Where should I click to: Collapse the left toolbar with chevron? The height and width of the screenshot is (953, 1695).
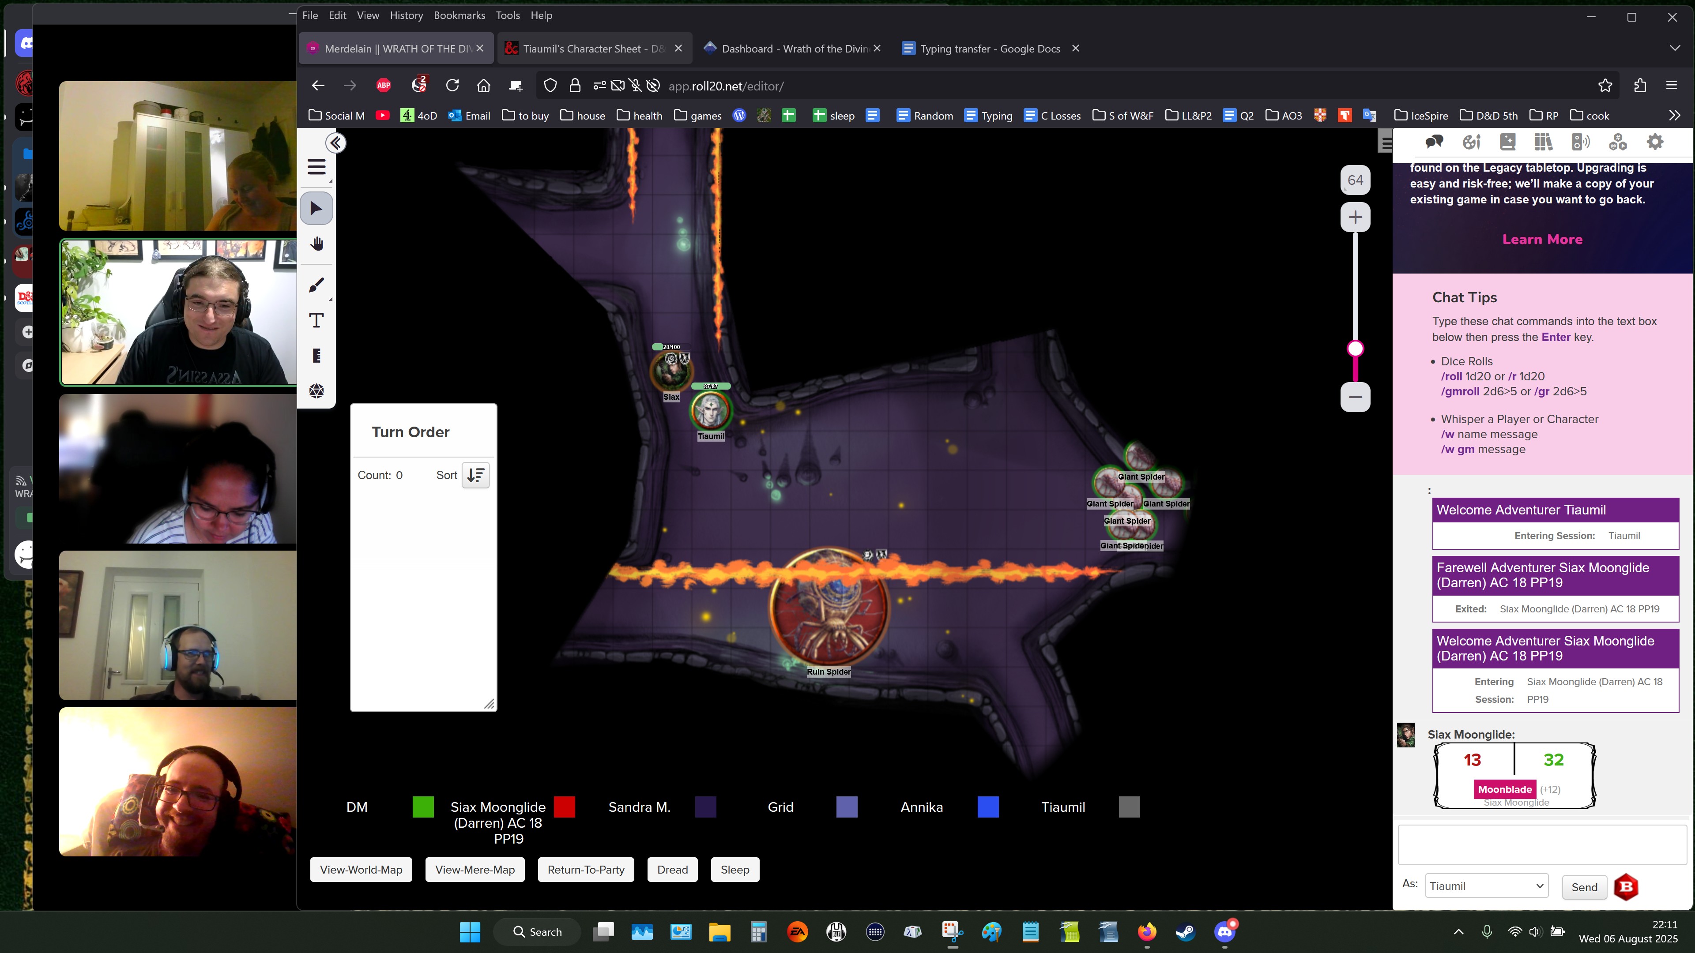(x=335, y=143)
